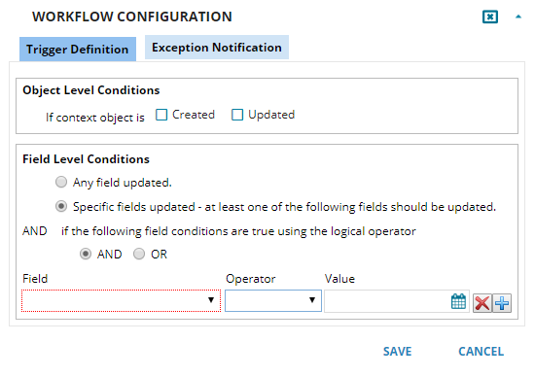Image resolution: width=535 pixels, height=377 pixels.
Task: Pick the AND logical operator radio
Action: point(86,254)
